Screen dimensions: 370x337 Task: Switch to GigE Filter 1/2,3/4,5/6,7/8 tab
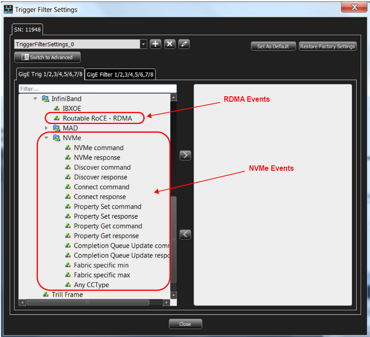(120, 74)
